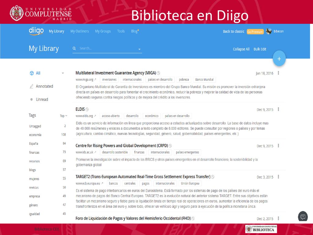Open the more options menu for MIGA entry
Screen dimensions: 313x235
click(x=278, y=73)
